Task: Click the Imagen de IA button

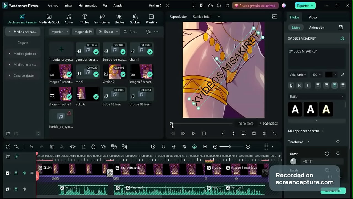Action: point(83,32)
